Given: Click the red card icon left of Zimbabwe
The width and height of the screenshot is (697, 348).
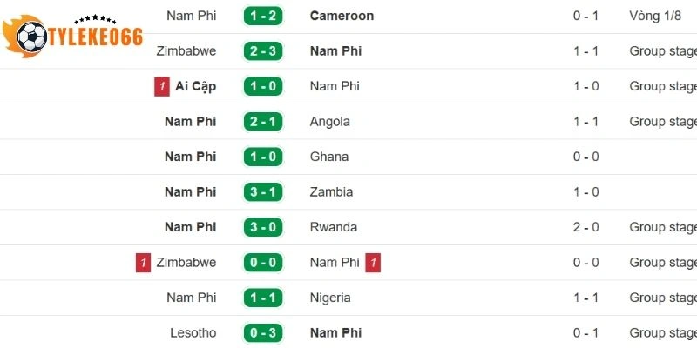Looking at the screenshot, I should [x=143, y=262].
